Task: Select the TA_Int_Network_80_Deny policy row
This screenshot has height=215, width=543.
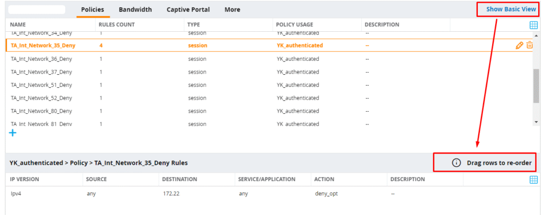Action: click(41, 111)
